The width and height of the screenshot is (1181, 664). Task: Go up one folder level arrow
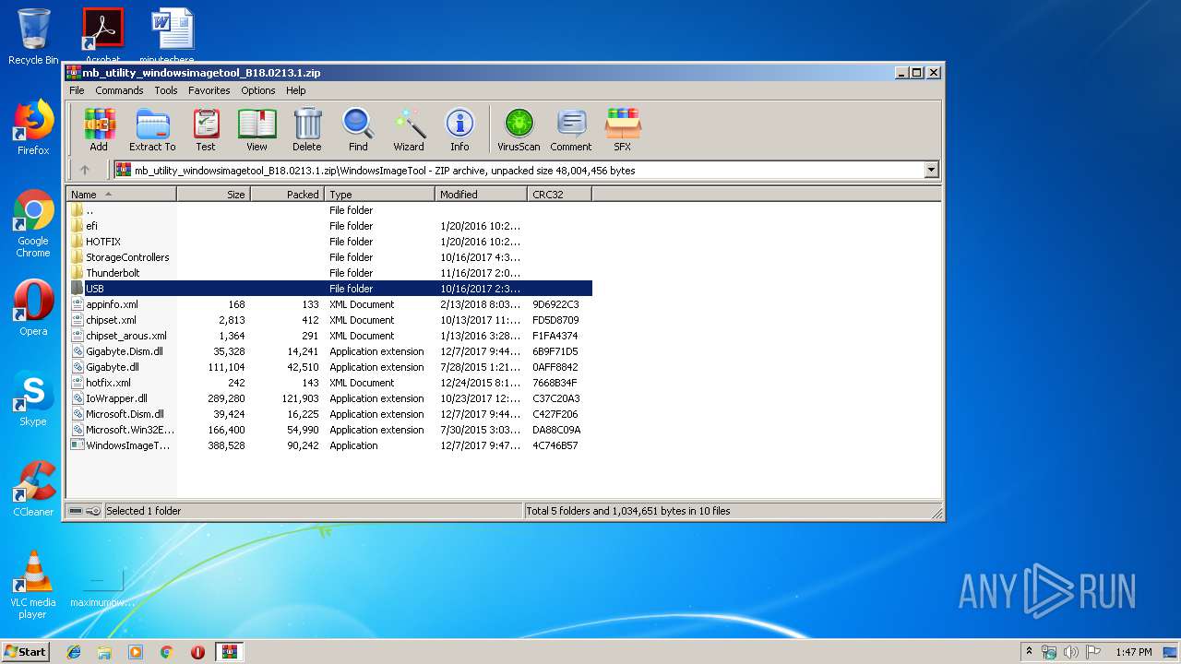coord(85,170)
